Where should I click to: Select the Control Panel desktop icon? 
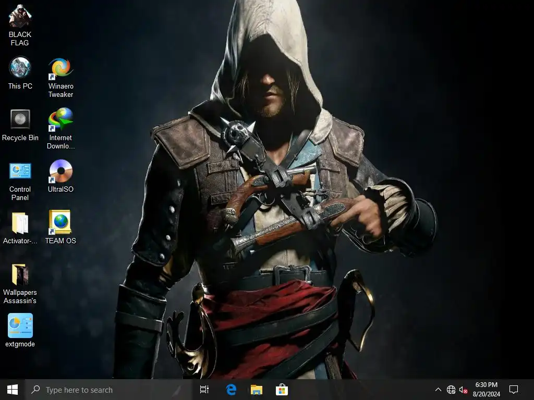tap(20, 181)
